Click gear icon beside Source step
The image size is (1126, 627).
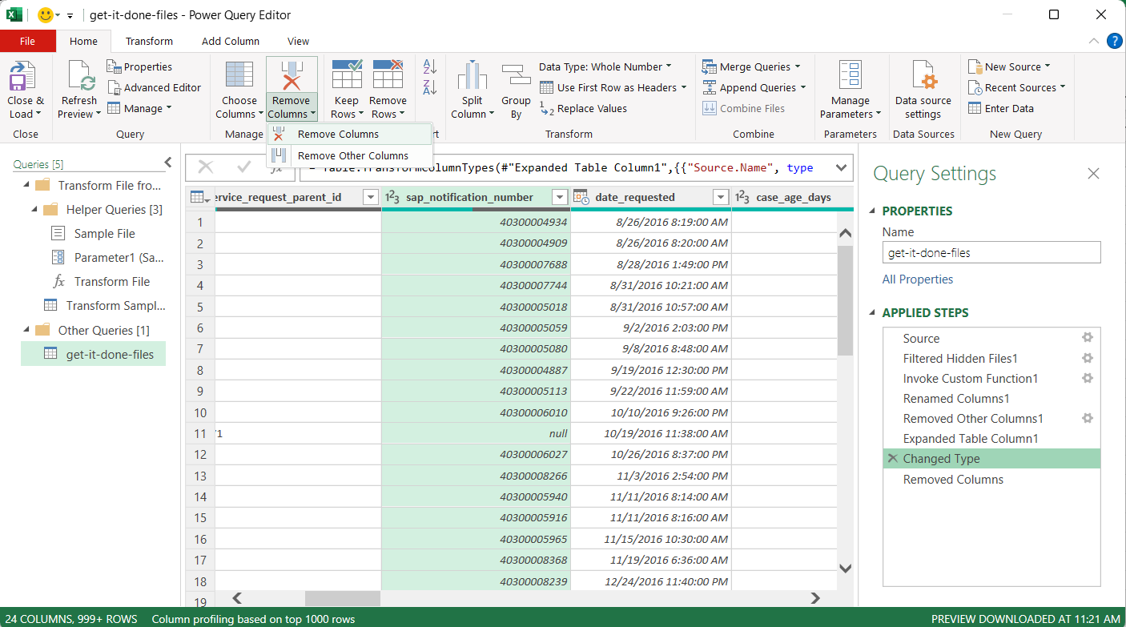[x=1088, y=338]
